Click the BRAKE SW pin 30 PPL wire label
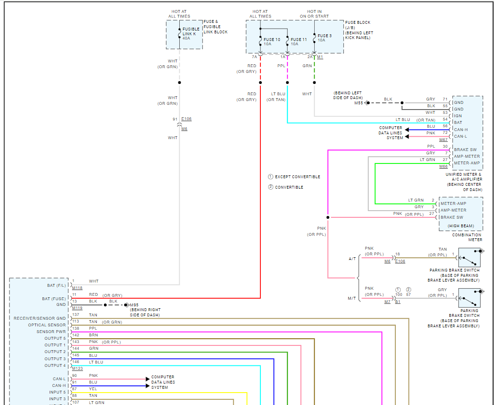The width and height of the screenshot is (494, 405). coord(431,146)
